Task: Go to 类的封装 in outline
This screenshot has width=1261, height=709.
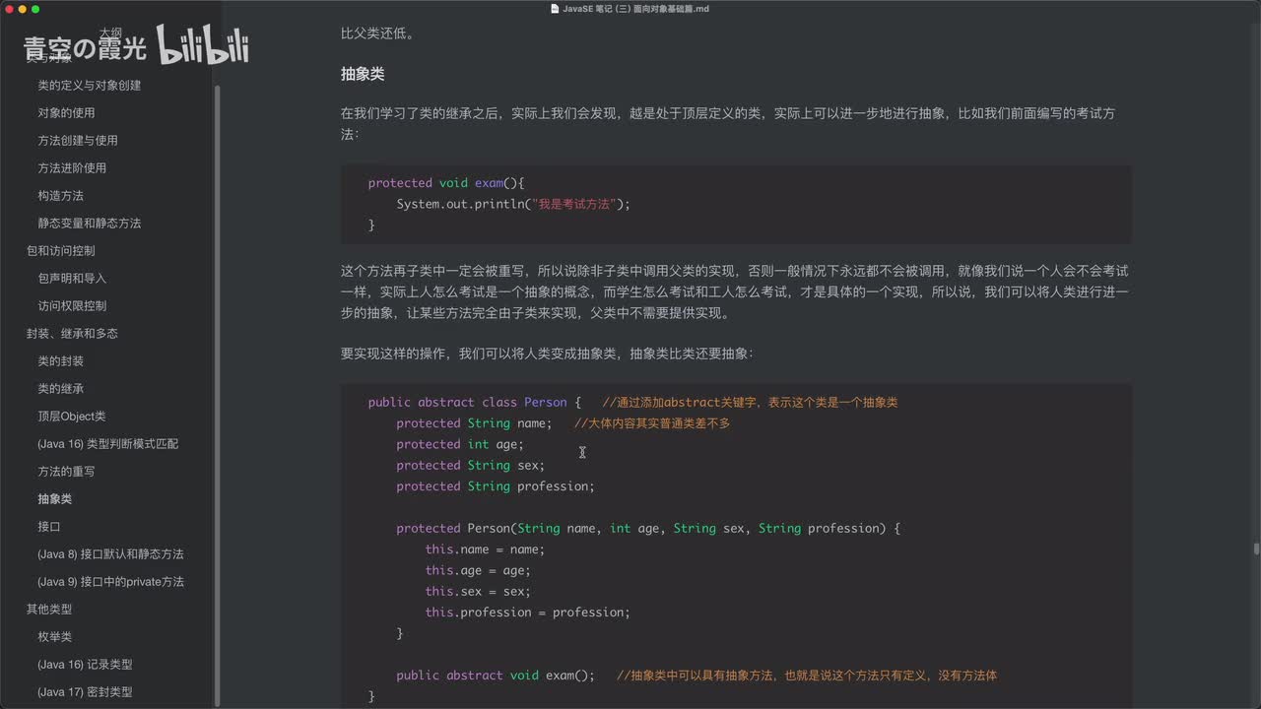Action: [x=60, y=361]
